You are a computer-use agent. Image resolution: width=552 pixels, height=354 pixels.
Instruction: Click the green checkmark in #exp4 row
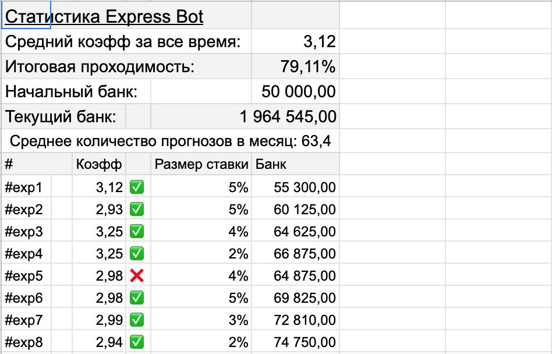tap(138, 254)
